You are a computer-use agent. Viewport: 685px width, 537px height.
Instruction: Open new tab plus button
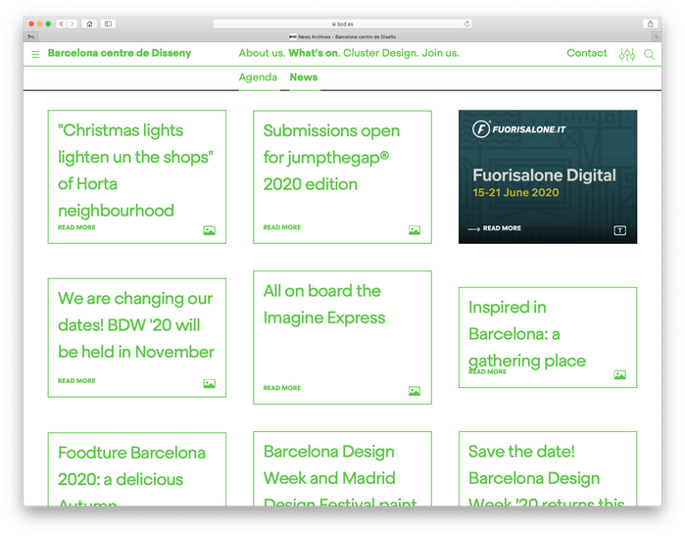656,36
